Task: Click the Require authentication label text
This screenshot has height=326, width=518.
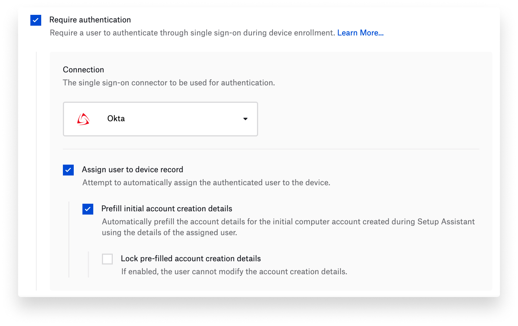Action: click(x=90, y=20)
